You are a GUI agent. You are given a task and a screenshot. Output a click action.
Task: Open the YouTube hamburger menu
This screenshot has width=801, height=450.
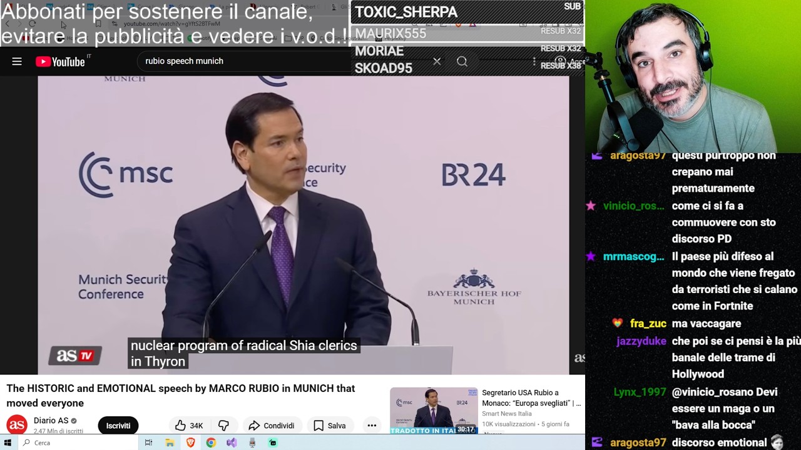click(x=17, y=61)
